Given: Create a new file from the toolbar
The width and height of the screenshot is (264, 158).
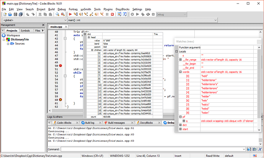Looking at the screenshot, I should pos(5,15).
